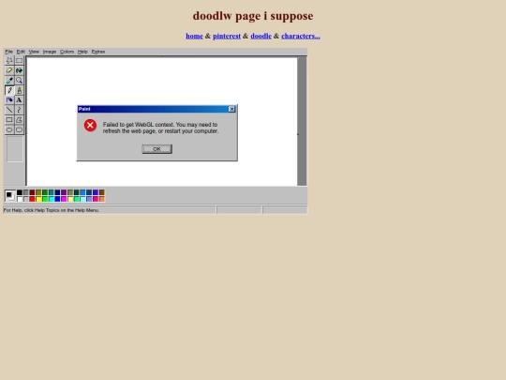This screenshot has height=380, width=506.
Task: Click the status bar help text
Action: [x=52, y=210]
